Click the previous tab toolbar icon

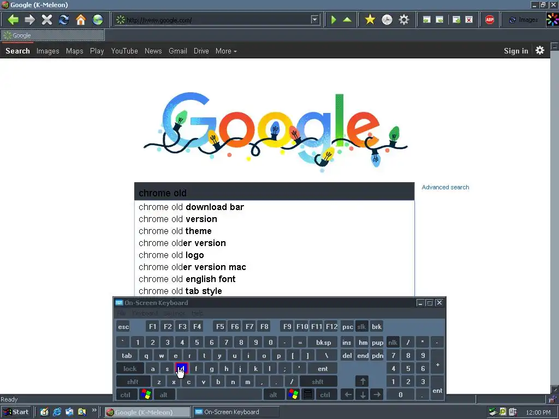427,20
